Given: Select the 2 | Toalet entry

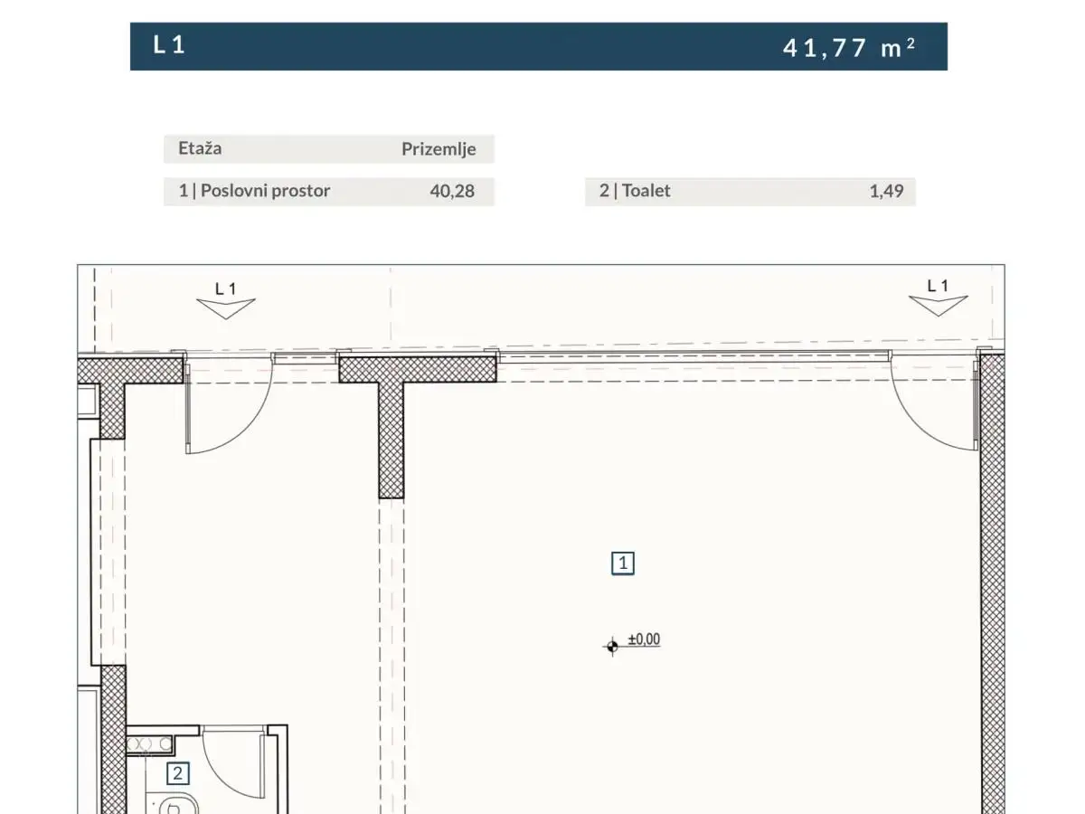Looking at the screenshot, I should 635,191.
